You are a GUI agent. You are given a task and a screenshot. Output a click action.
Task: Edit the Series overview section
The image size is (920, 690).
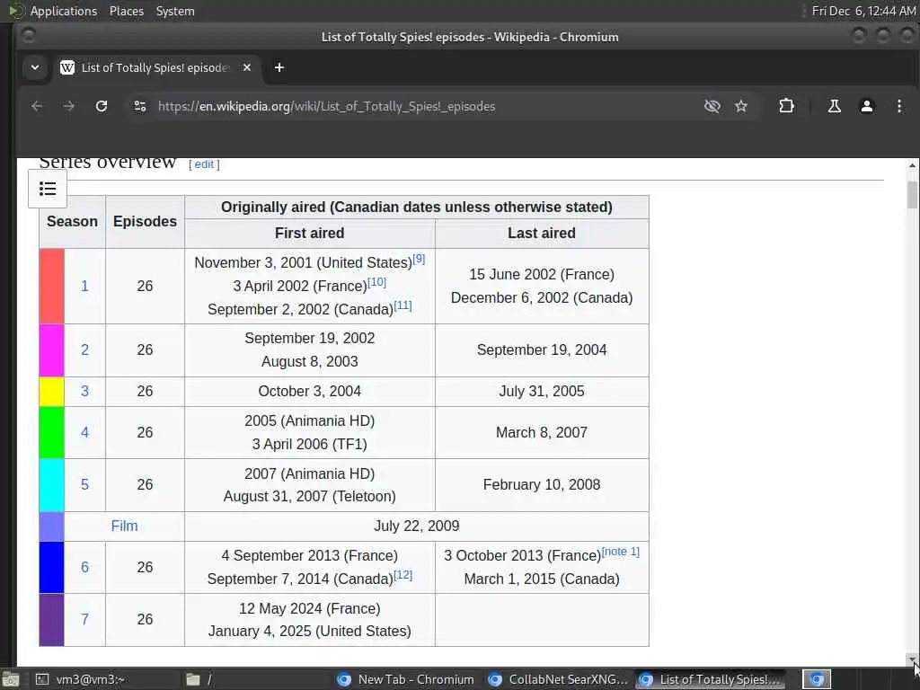tap(204, 164)
